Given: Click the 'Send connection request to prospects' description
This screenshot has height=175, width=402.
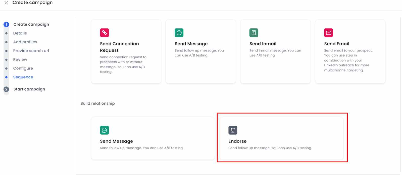Looking at the screenshot, I should [123, 64].
